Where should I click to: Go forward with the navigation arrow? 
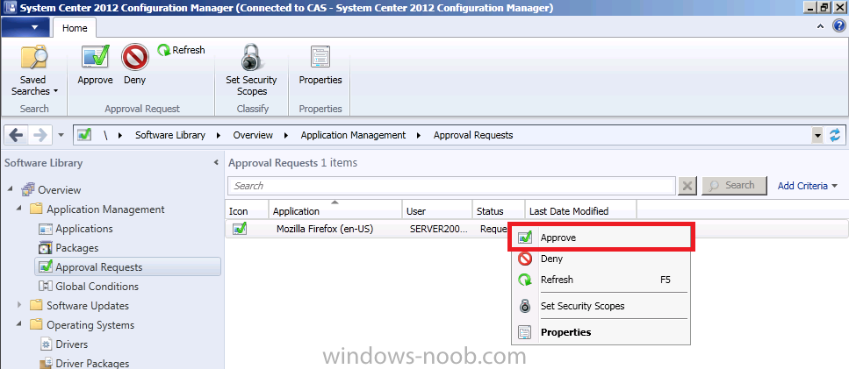40,135
